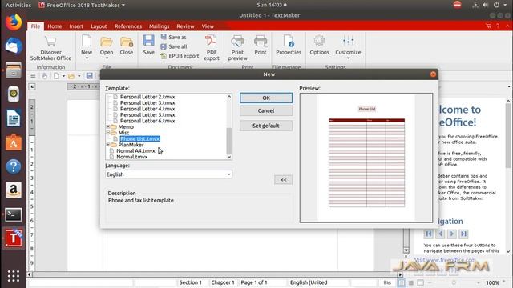
Task: Click the New document ribbon icon
Action: click(87, 41)
